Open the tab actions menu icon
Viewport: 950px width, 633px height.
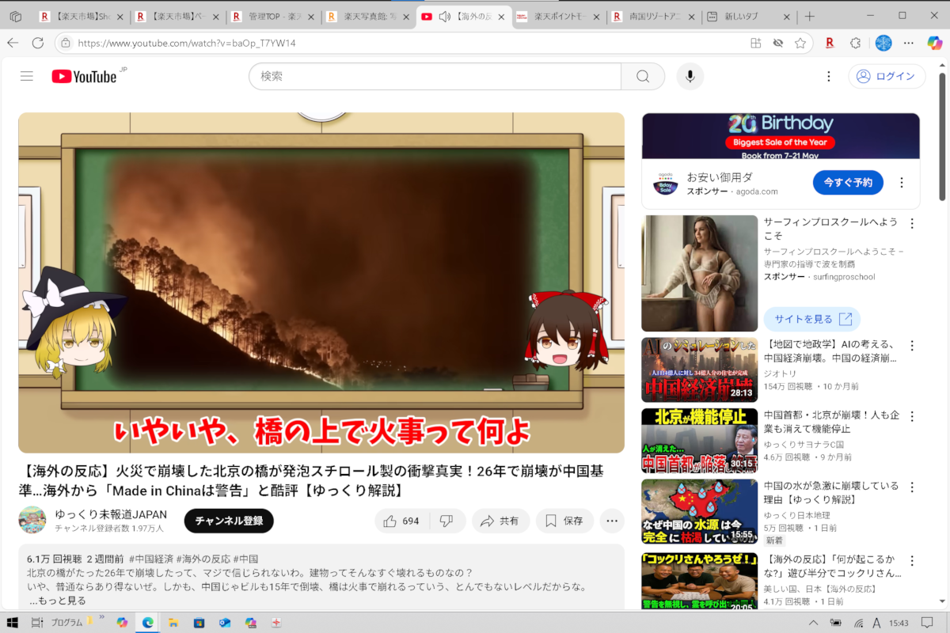coord(15,16)
